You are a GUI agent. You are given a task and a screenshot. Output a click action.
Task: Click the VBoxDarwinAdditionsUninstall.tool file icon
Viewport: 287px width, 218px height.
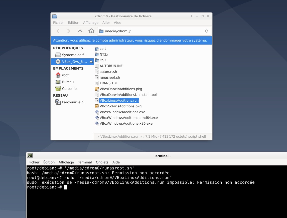click(97, 95)
